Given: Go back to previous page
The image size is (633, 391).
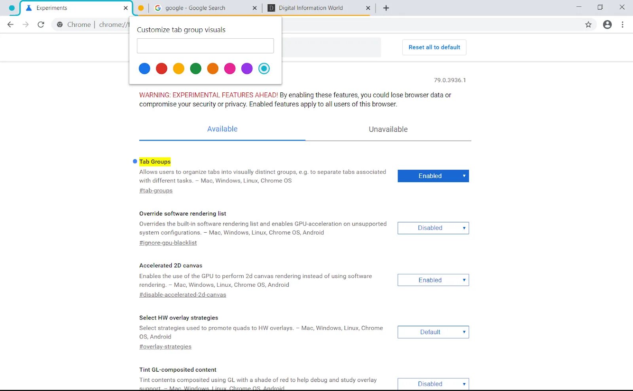Looking at the screenshot, I should [x=11, y=24].
